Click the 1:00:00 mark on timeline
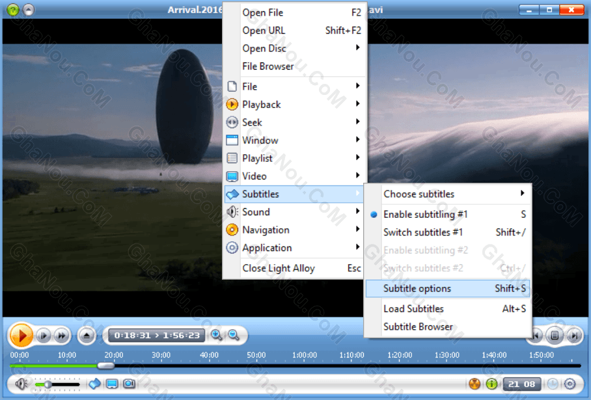This screenshot has width=591, height=400. coord(305,355)
